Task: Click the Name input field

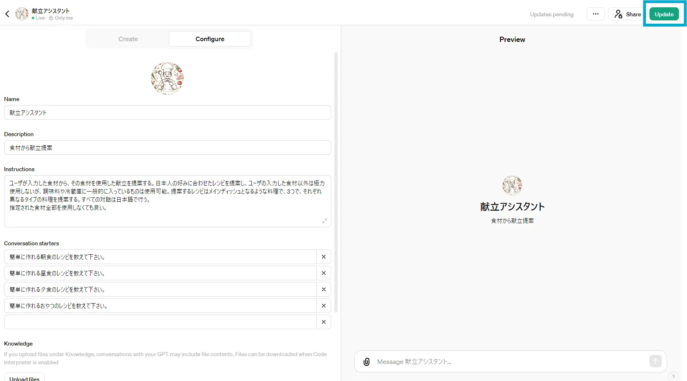Action: click(x=167, y=112)
